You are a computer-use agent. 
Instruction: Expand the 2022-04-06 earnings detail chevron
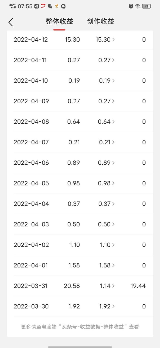113,163
